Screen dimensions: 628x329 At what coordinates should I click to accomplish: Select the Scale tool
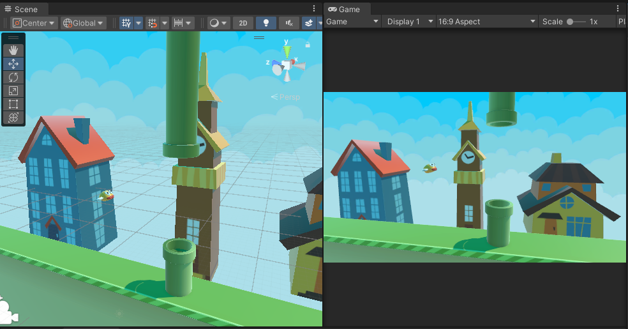point(13,91)
